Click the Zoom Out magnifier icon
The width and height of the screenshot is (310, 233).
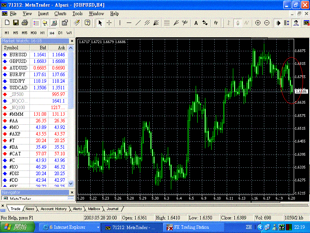pos(267,23)
